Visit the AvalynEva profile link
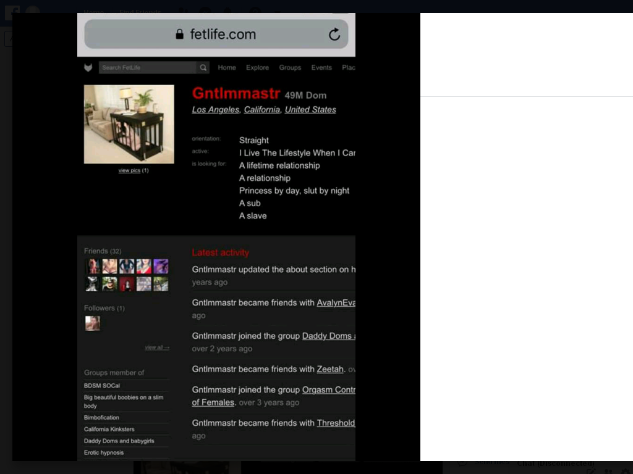633x474 pixels. coord(336,302)
